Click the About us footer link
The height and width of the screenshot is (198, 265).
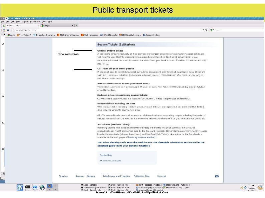63,176
